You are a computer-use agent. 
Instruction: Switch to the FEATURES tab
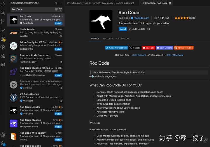(108, 39)
